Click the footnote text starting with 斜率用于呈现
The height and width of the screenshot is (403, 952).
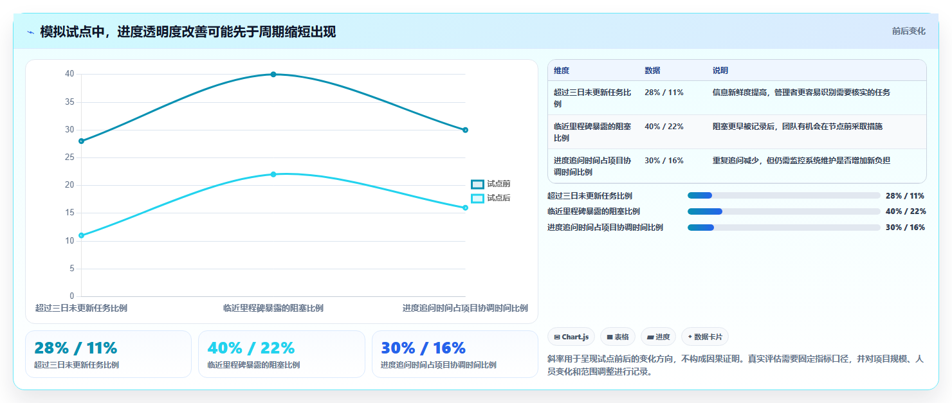pos(736,365)
